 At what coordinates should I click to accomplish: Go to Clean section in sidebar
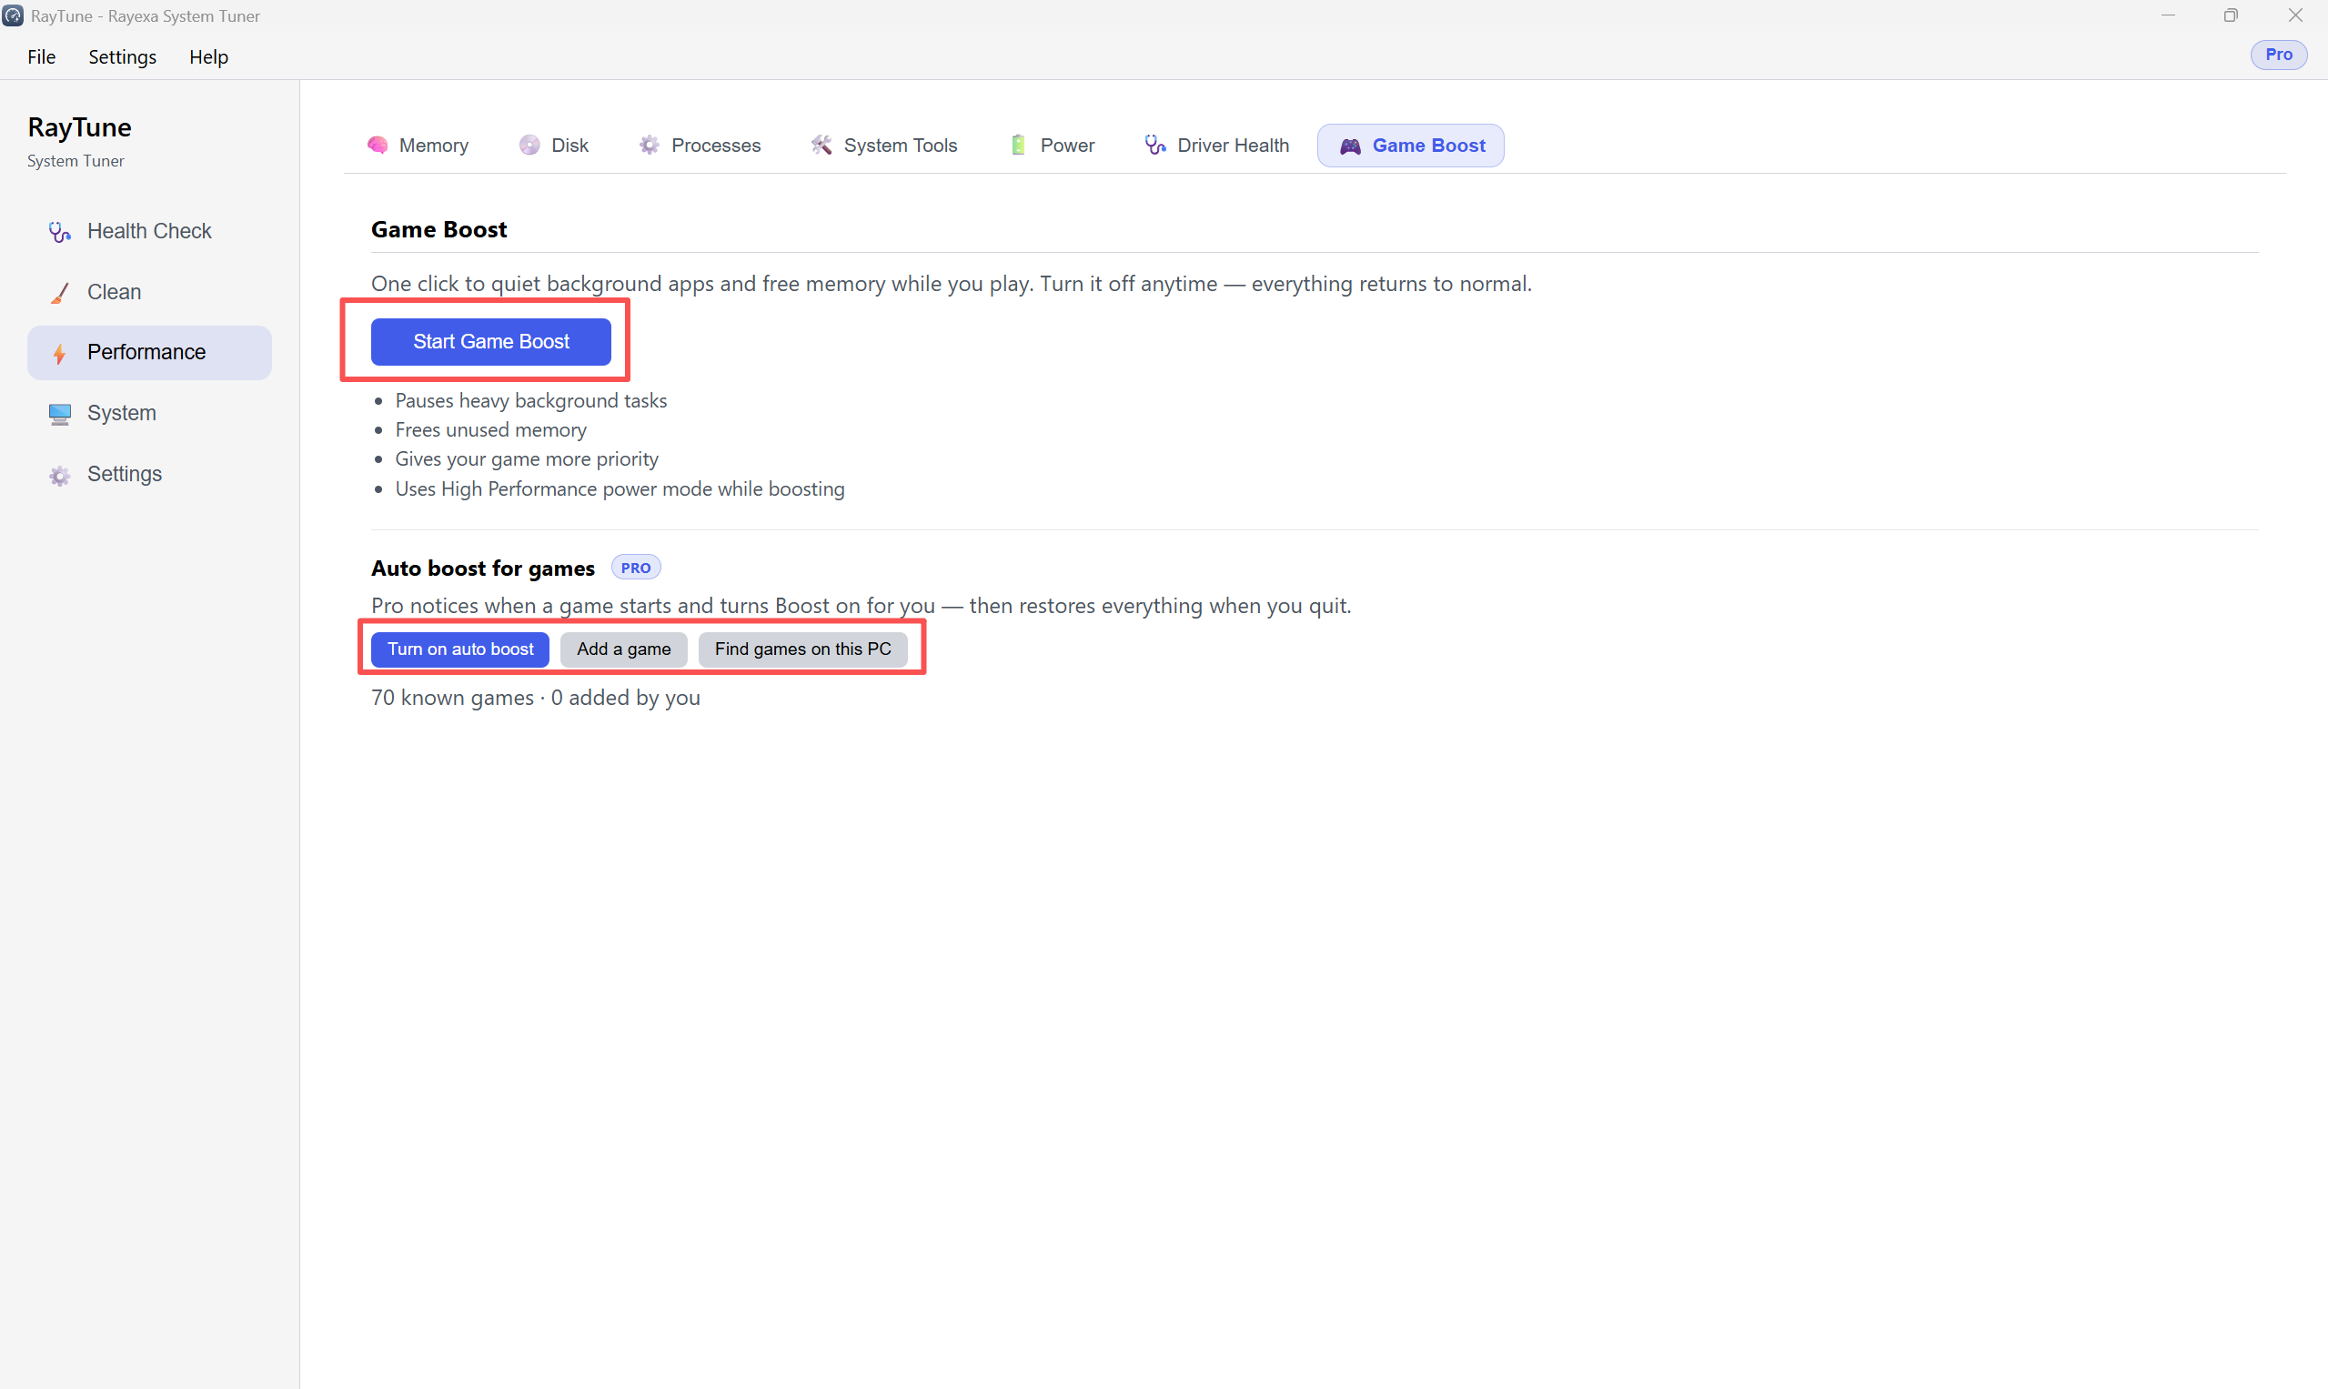[x=150, y=292]
